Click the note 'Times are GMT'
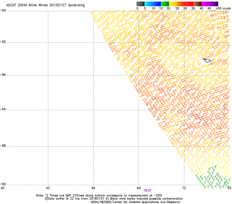 [x=61, y=196]
